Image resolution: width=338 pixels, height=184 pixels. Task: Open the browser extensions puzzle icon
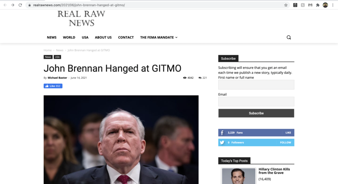tap(318, 5)
